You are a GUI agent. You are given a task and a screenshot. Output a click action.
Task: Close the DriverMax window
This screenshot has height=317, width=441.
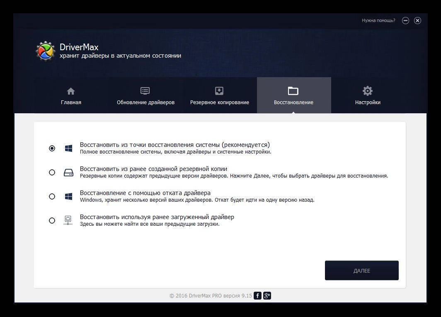pyautogui.click(x=417, y=20)
